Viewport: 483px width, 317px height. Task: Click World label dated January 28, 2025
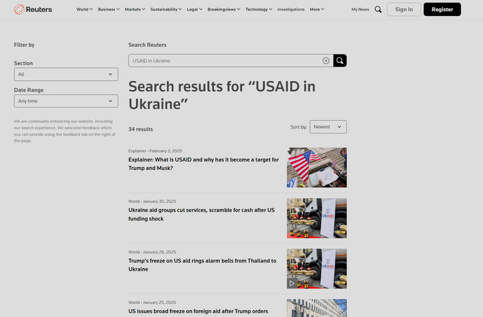134,252
